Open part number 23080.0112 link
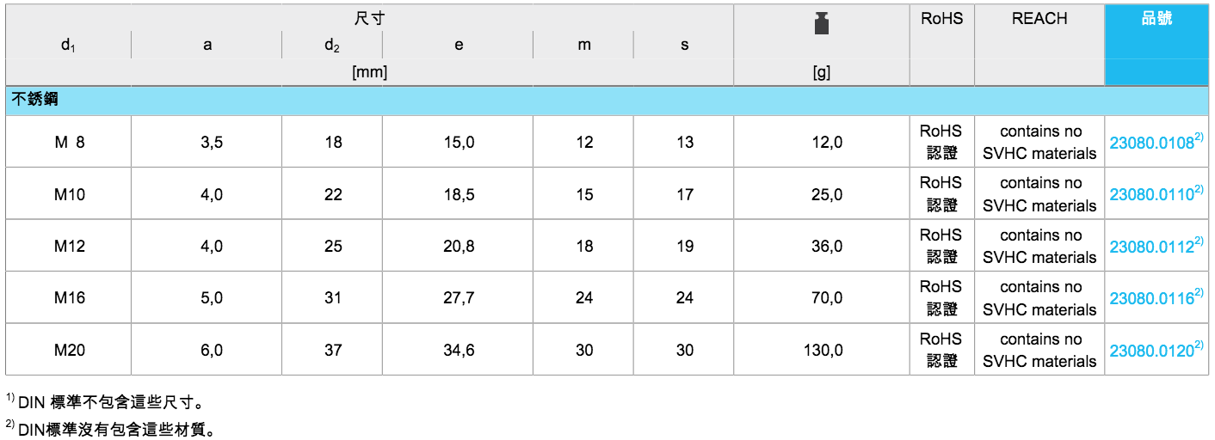Viewport: 1215px width, 440px height. (x=1151, y=247)
